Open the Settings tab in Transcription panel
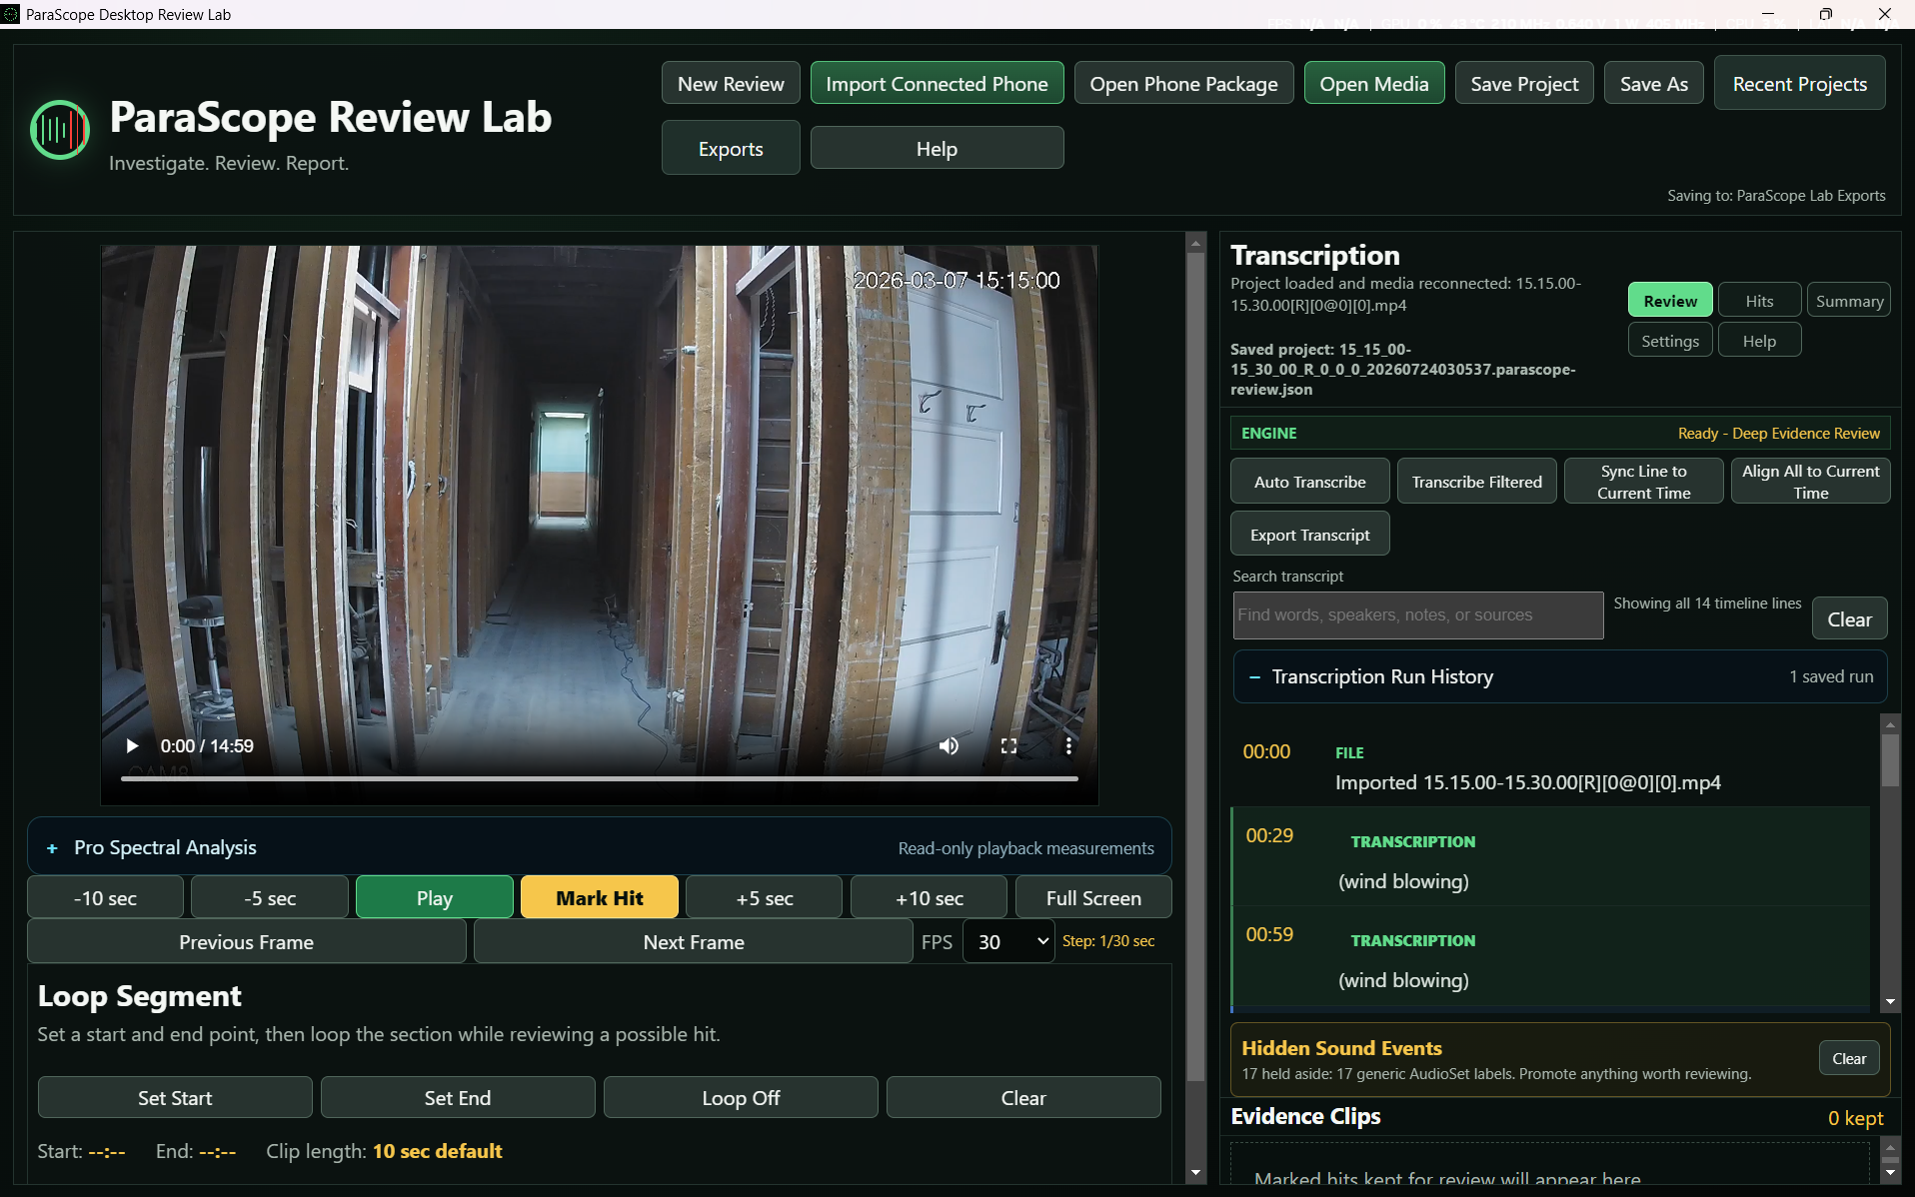 (1670, 341)
